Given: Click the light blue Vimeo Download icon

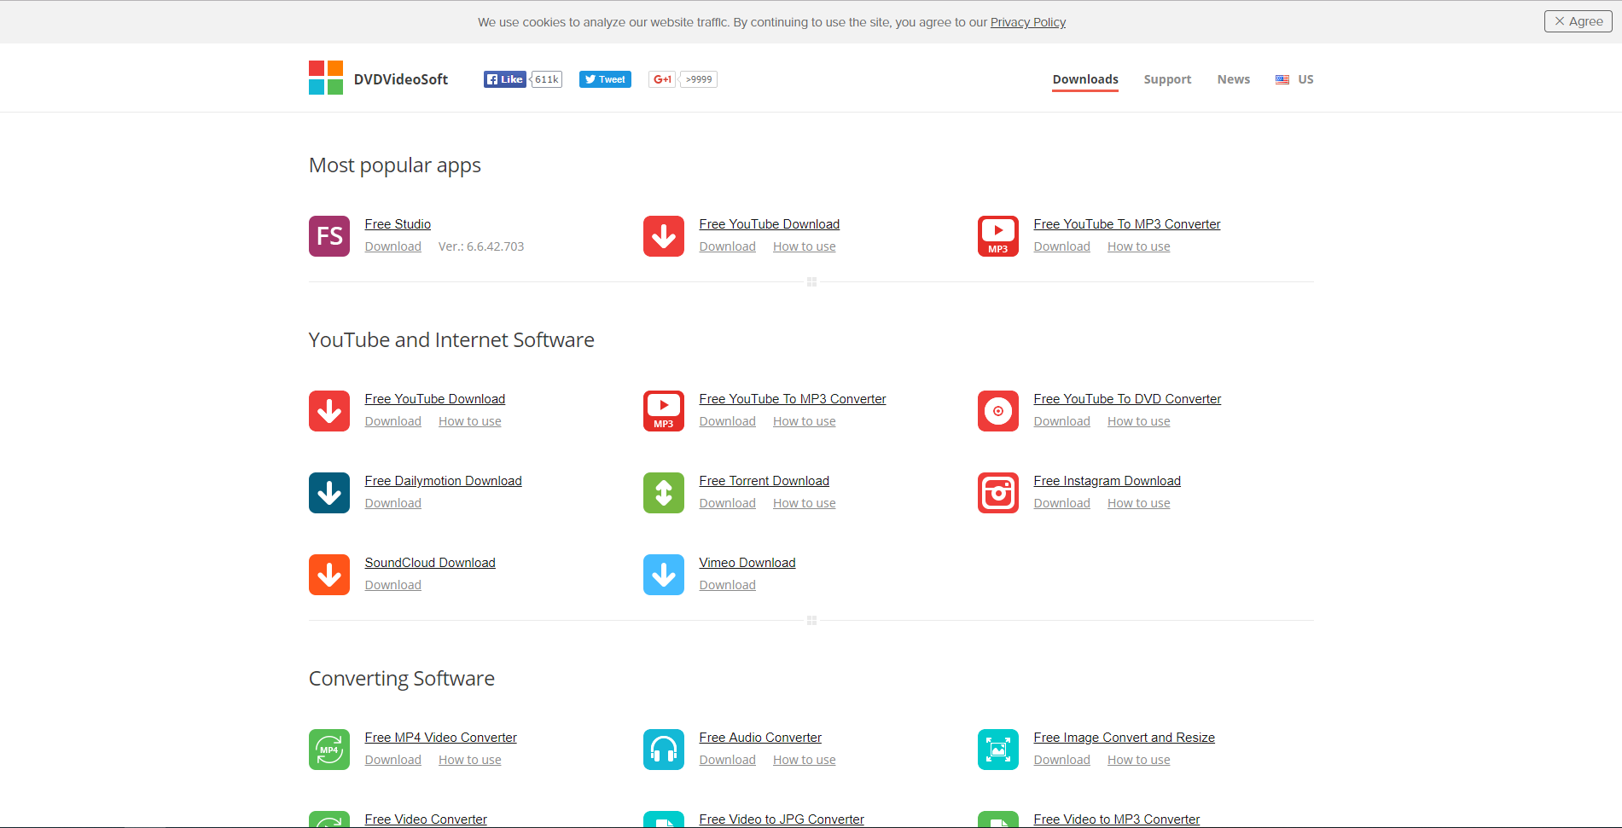Looking at the screenshot, I should pos(663,575).
